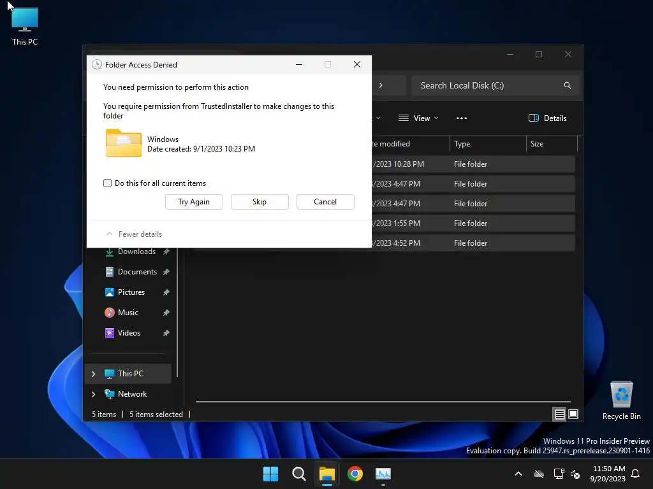653x489 pixels.
Task: Toggle the Details pane button
Action: click(548, 118)
